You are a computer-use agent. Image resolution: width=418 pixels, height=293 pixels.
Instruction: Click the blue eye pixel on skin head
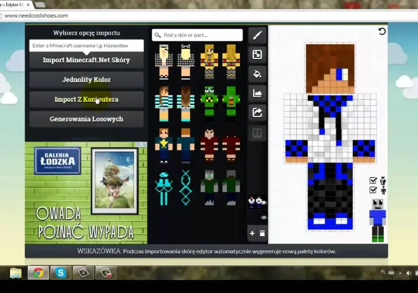click(x=339, y=74)
